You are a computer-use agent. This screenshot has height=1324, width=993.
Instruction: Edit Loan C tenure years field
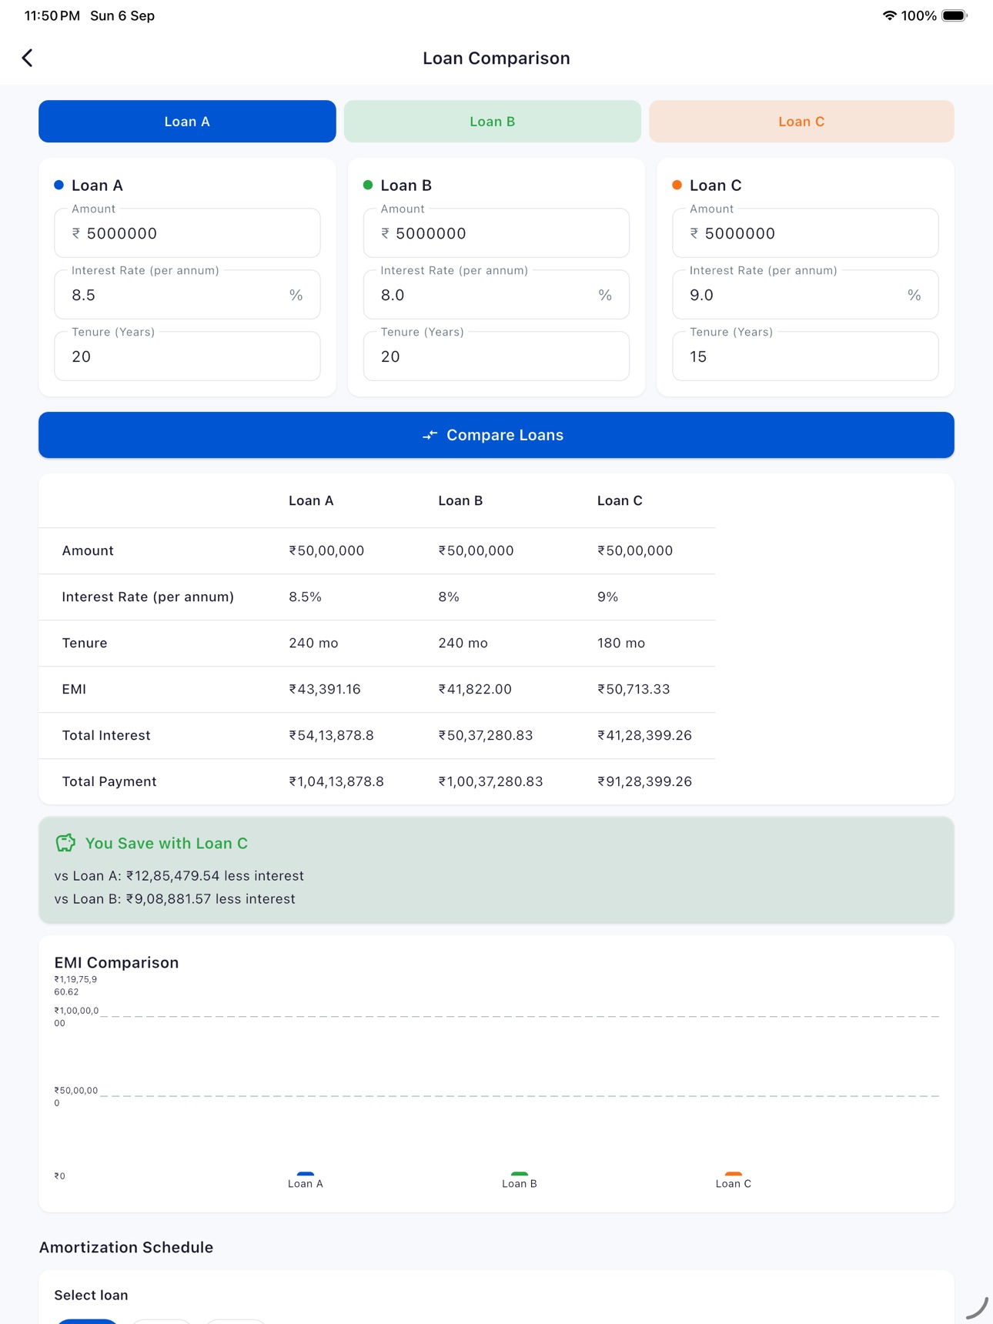(805, 356)
